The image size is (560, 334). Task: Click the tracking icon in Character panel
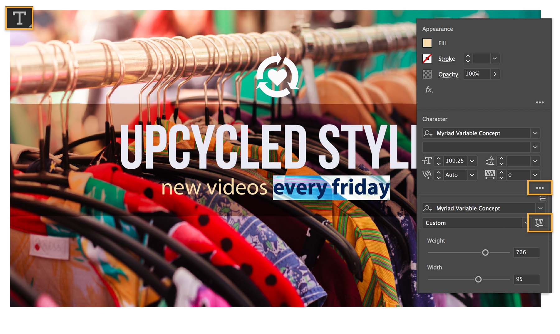490,175
